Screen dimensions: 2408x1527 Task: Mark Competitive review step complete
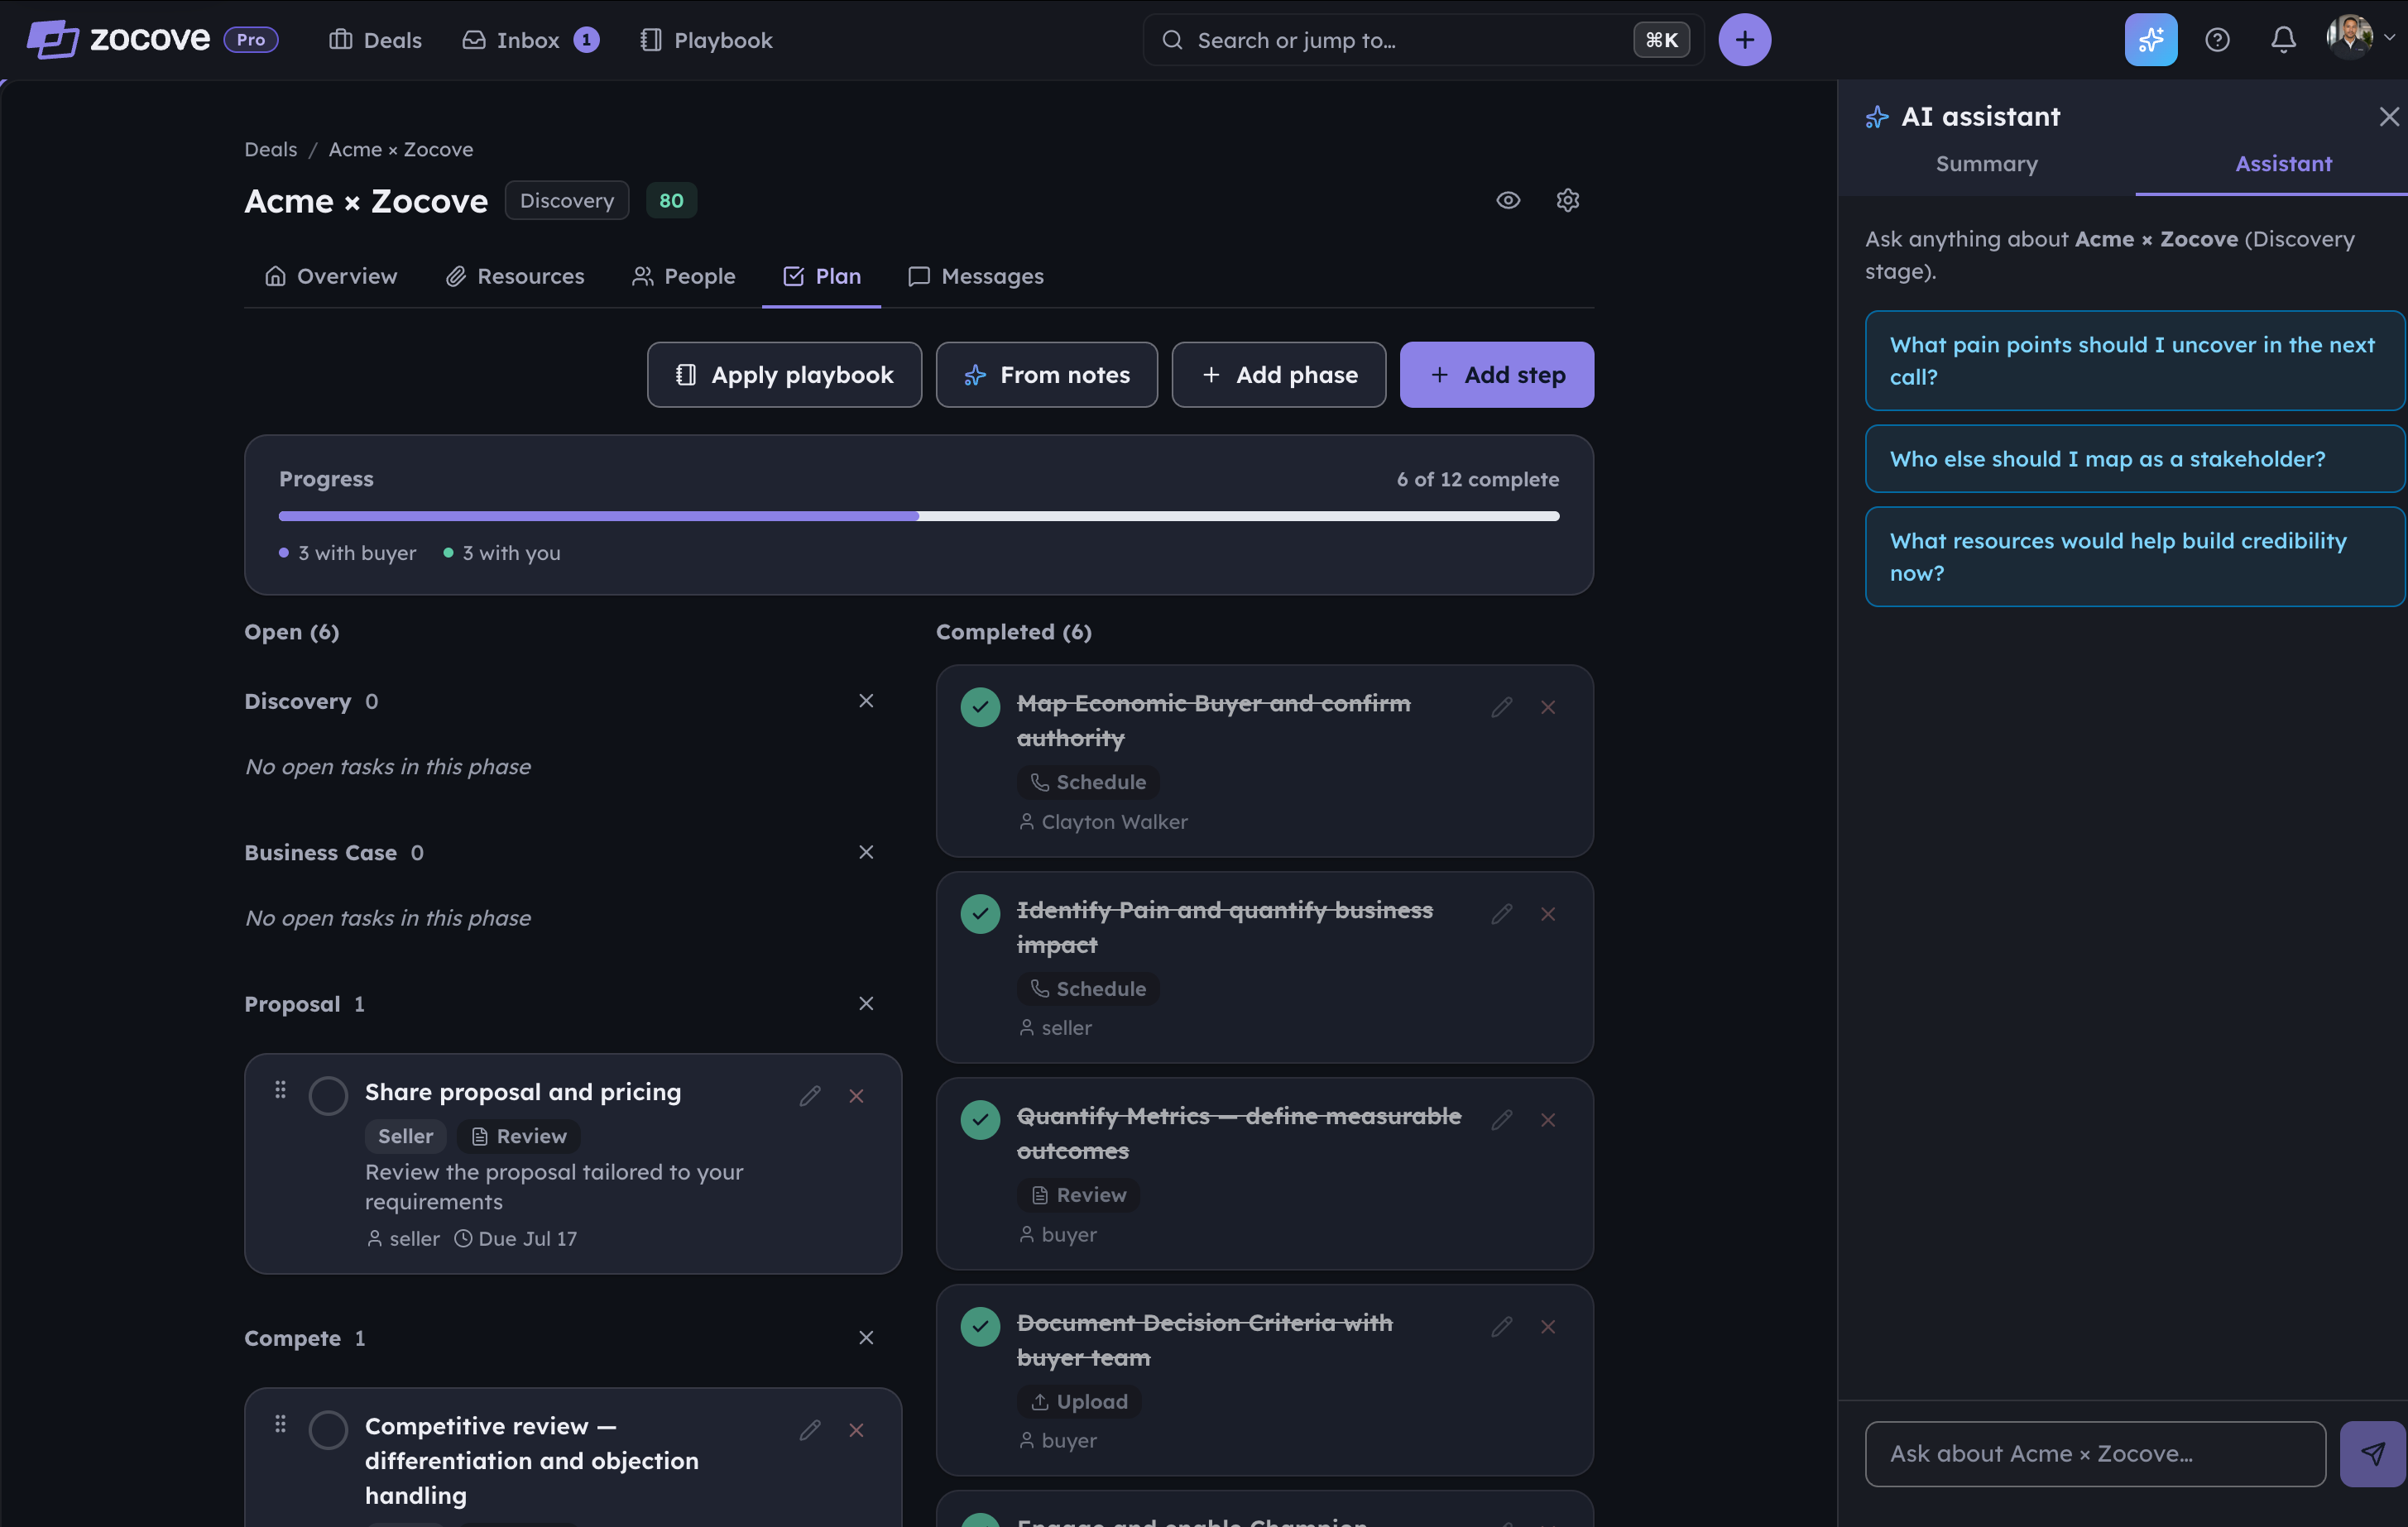pos(328,1430)
